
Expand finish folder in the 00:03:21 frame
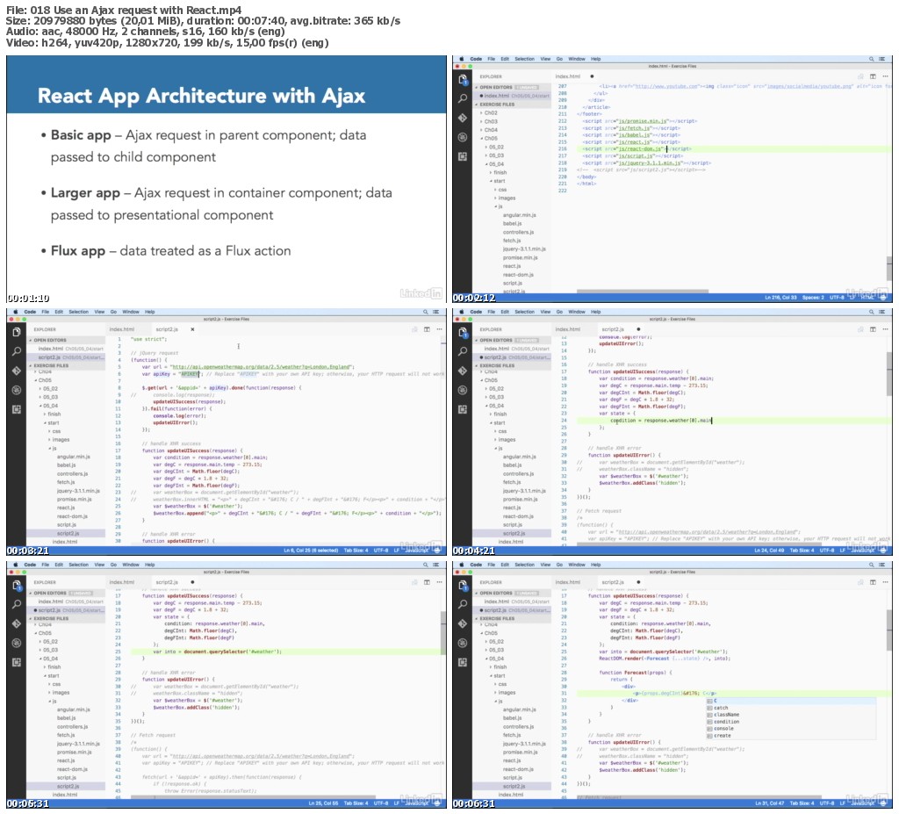[52, 414]
